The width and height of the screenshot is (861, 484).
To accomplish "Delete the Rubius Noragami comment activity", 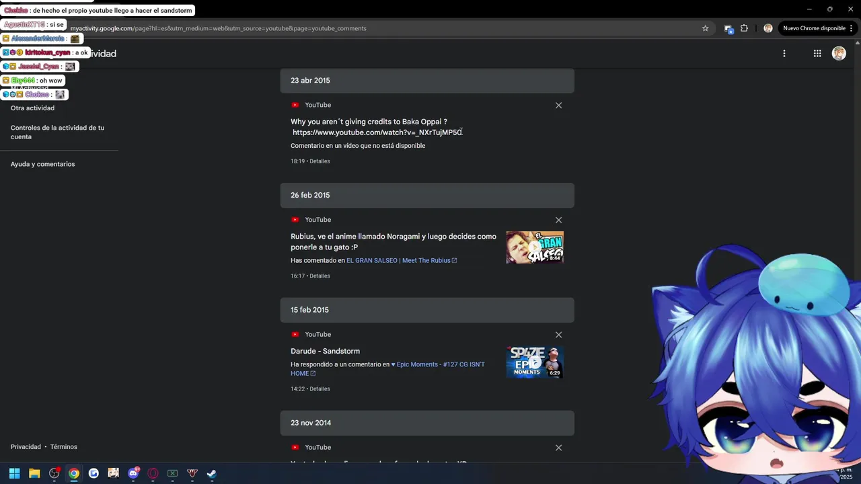I will click(558, 220).
